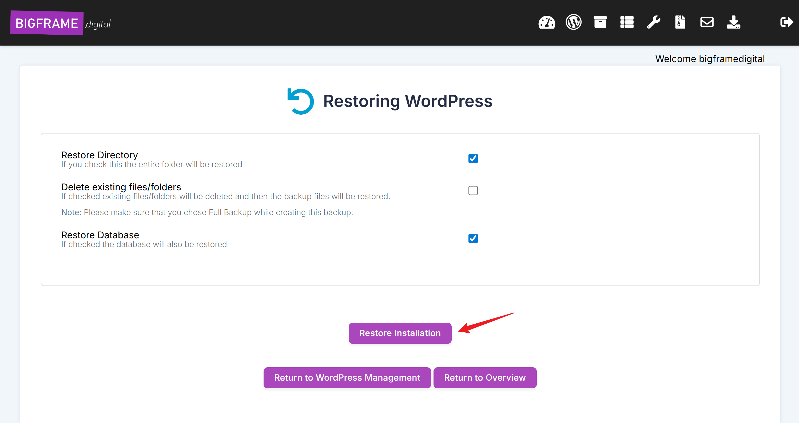Click the Welcome bigframedigital text
799x423 pixels.
tap(710, 59)
